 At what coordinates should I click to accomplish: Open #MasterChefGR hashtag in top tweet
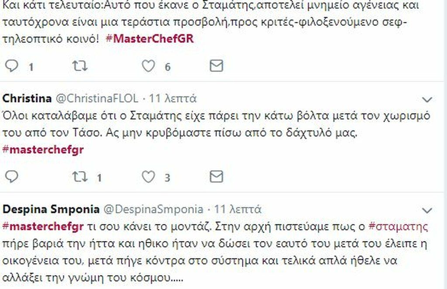tap(150, 38)
